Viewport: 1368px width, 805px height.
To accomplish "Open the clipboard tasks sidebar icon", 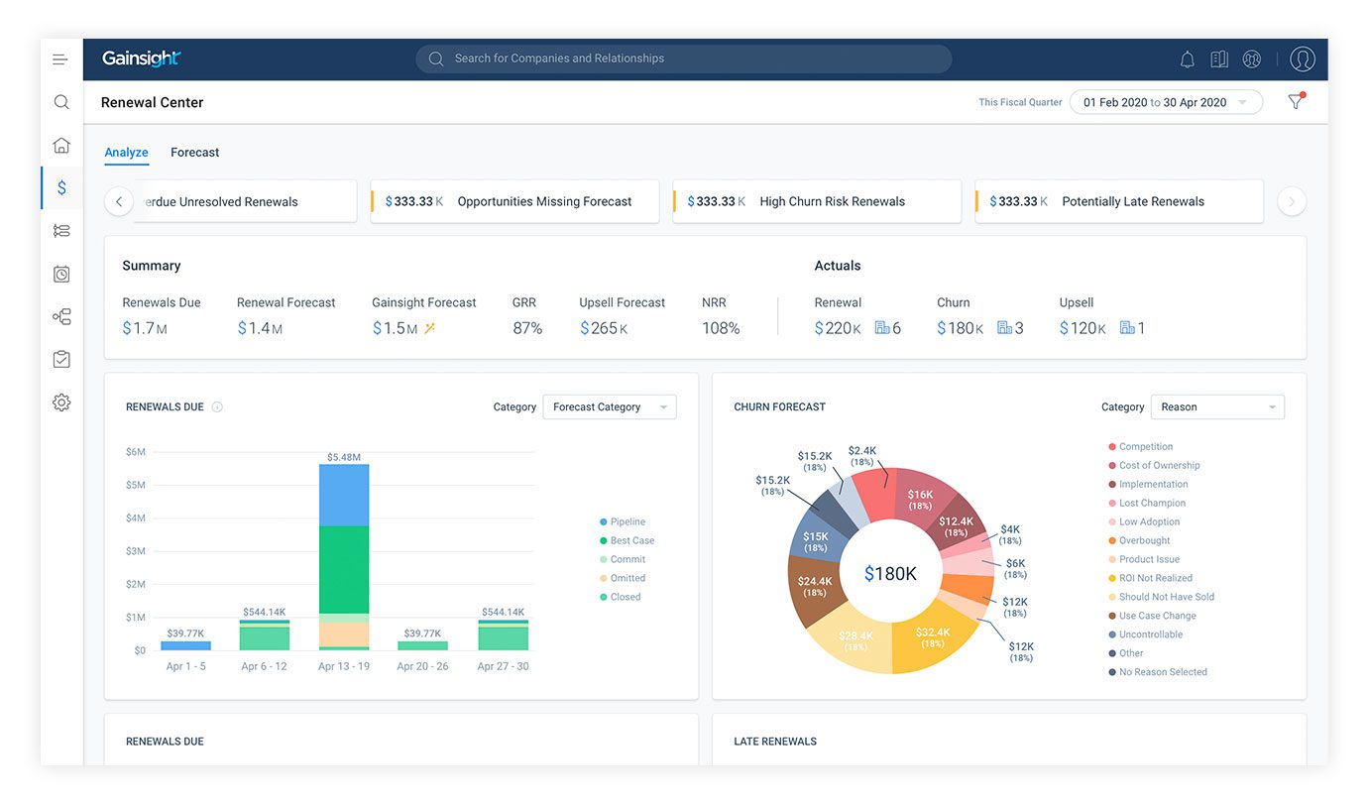I will coord(61,359).
